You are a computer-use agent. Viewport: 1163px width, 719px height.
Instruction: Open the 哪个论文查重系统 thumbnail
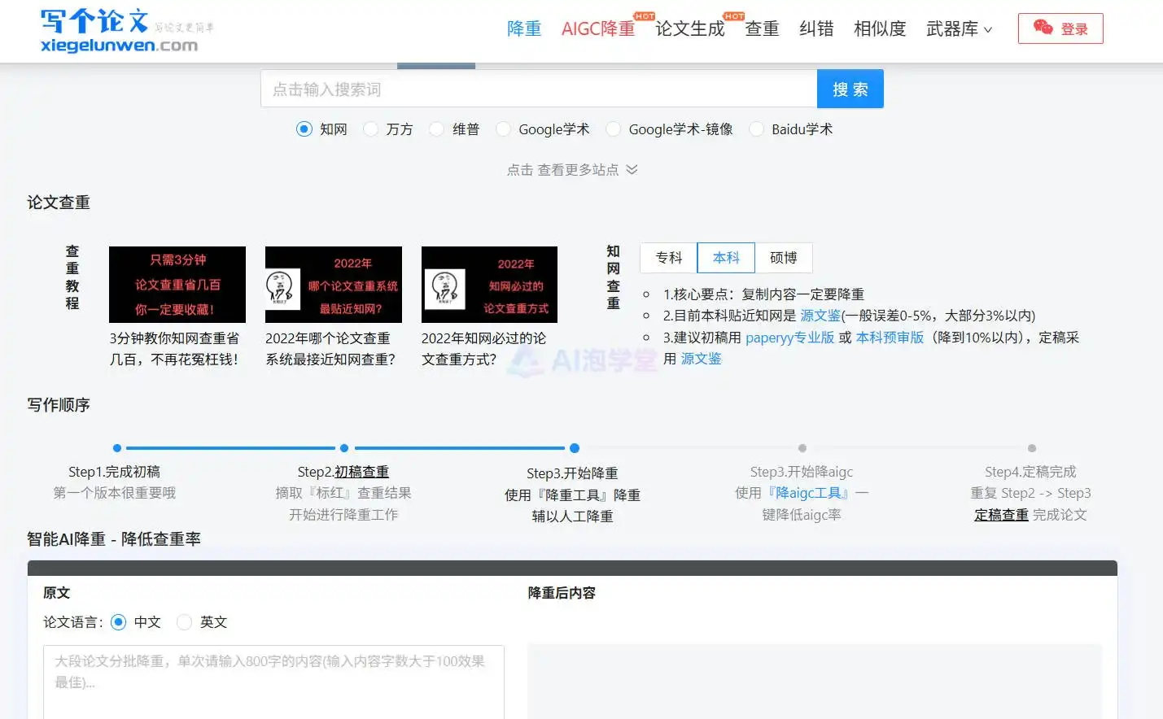(334, 285)
